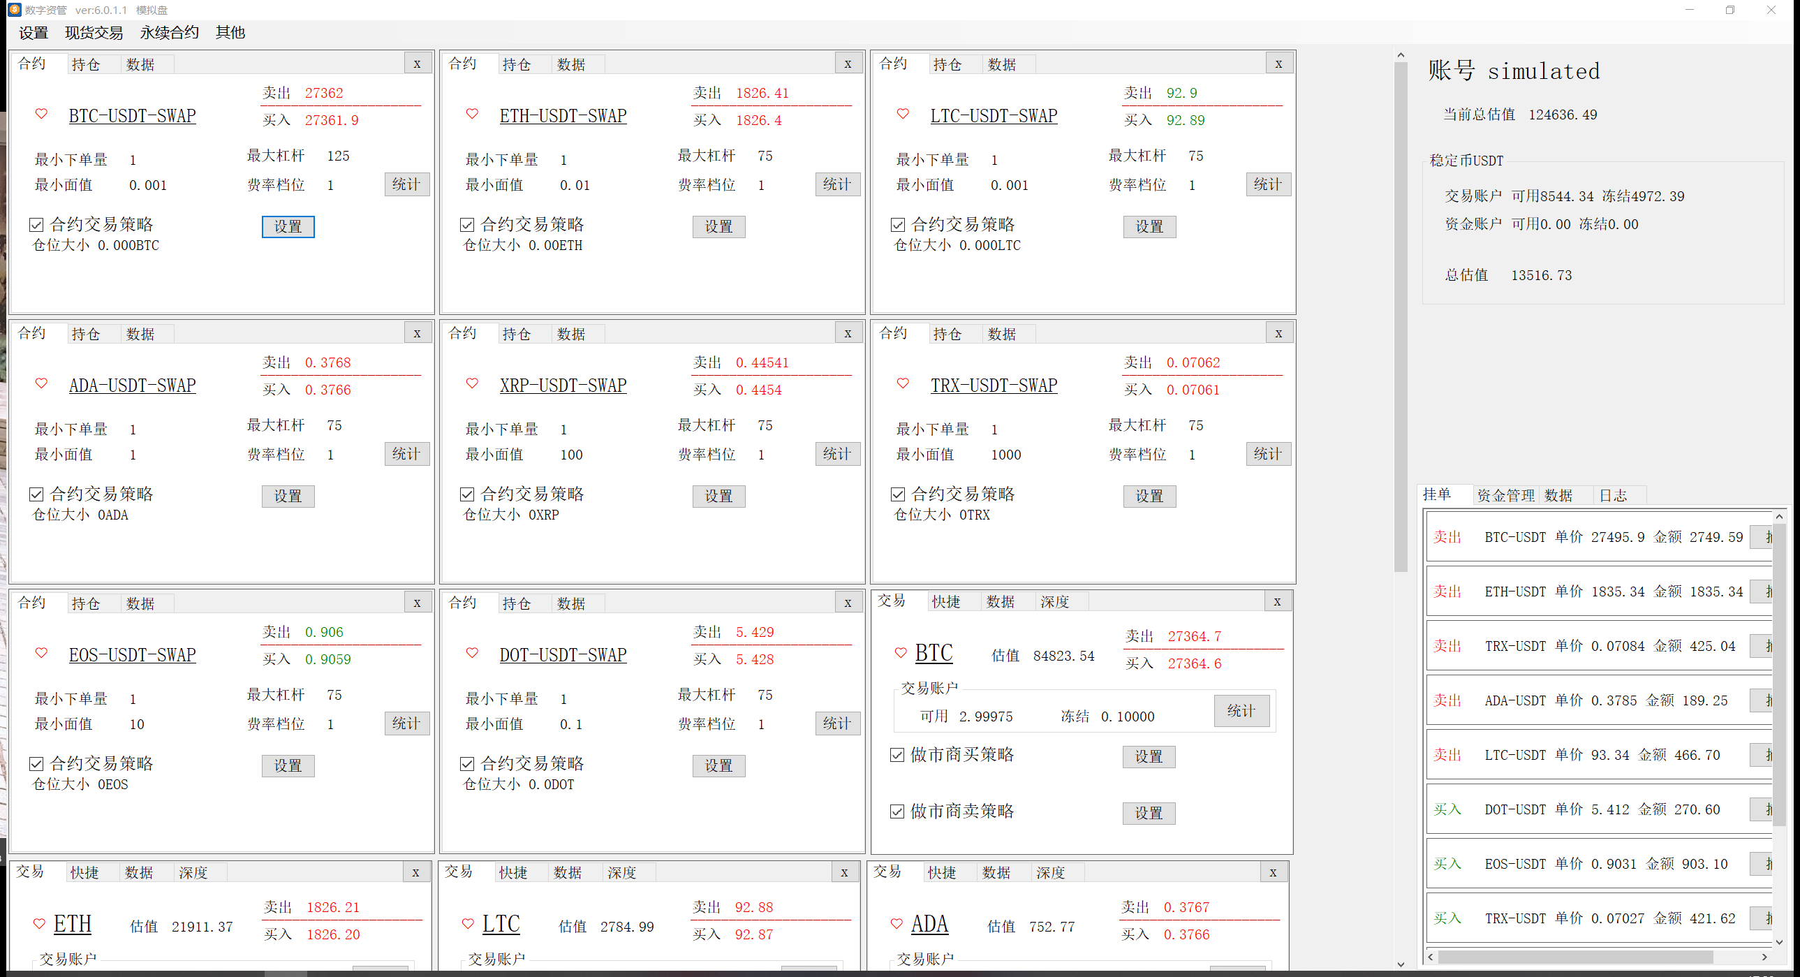Favorite ADA-USDT-SWAP using the heart icon

41,383
